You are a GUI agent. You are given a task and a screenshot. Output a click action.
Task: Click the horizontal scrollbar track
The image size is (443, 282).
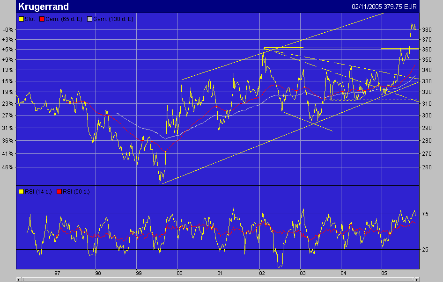218,280
